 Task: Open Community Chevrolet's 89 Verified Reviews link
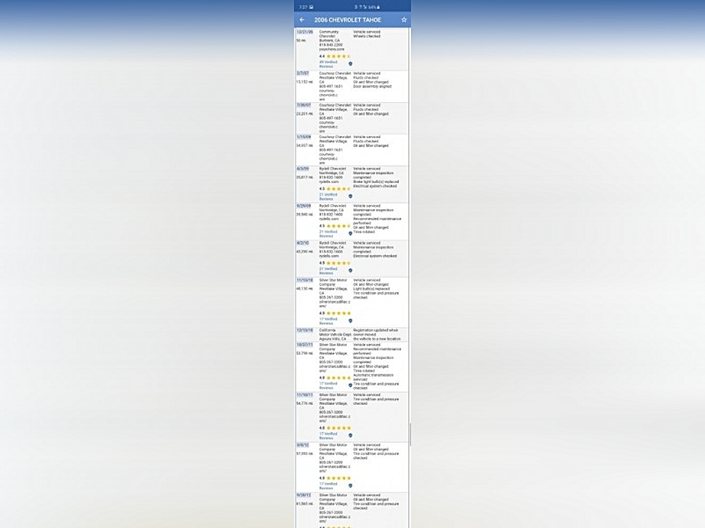[328, 63]
